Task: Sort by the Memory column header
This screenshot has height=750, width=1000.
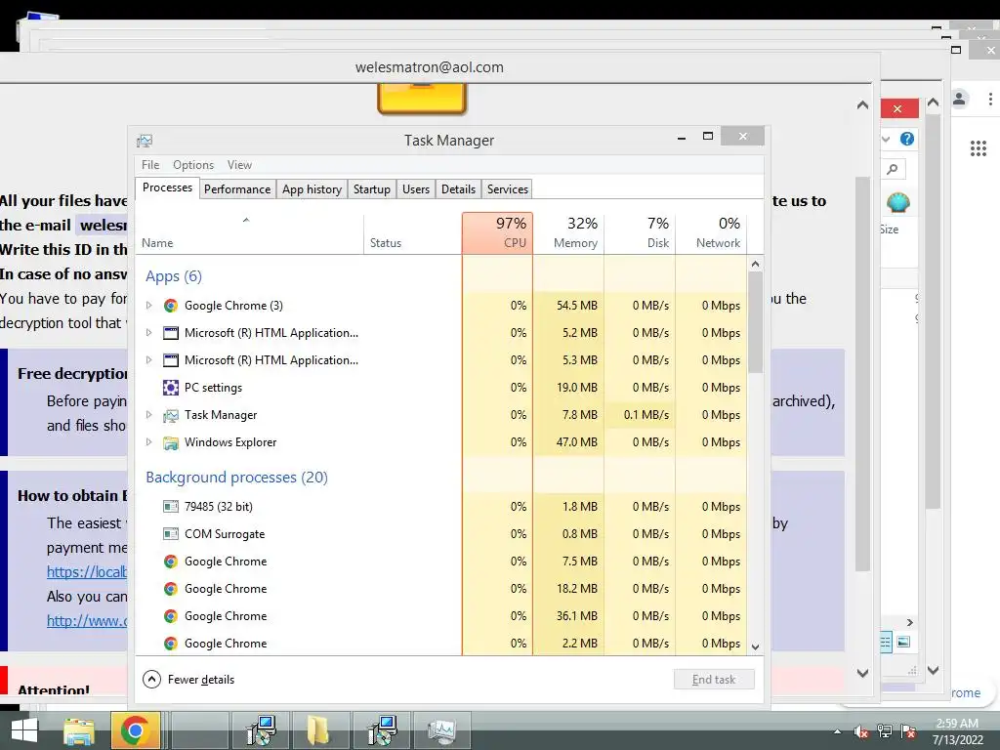Action: pyautogui.click(x=569, y=232)
